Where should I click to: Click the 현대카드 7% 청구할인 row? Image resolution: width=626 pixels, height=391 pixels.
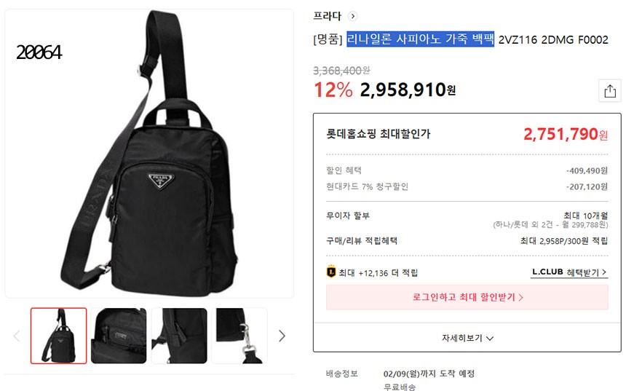[467, 186]
